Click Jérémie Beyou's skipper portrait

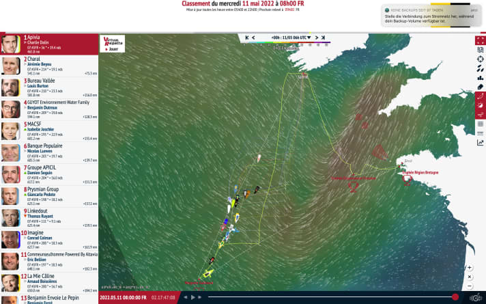[11, 66]
